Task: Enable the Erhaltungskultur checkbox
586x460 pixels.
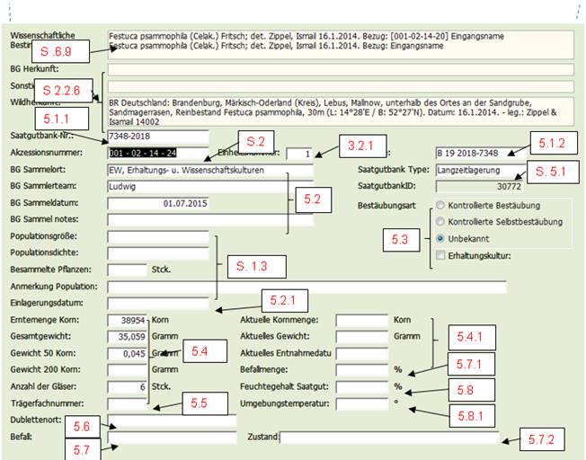Action: point(440,256)
